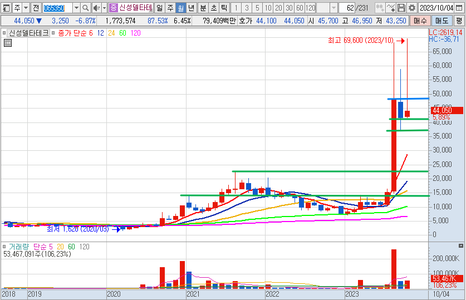Screen dimensions: 466x300
Task: Click the moving average 24 label
Action: point(111,33)
